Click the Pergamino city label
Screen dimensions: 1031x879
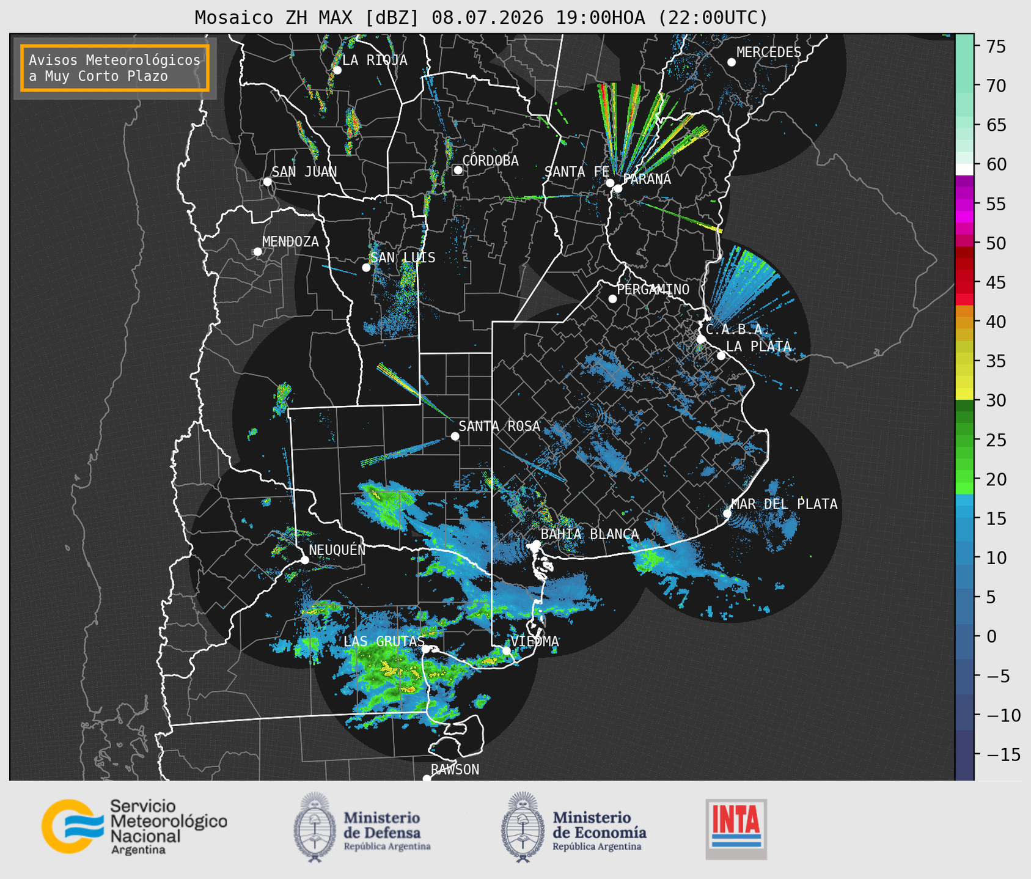tap(653, 289)
